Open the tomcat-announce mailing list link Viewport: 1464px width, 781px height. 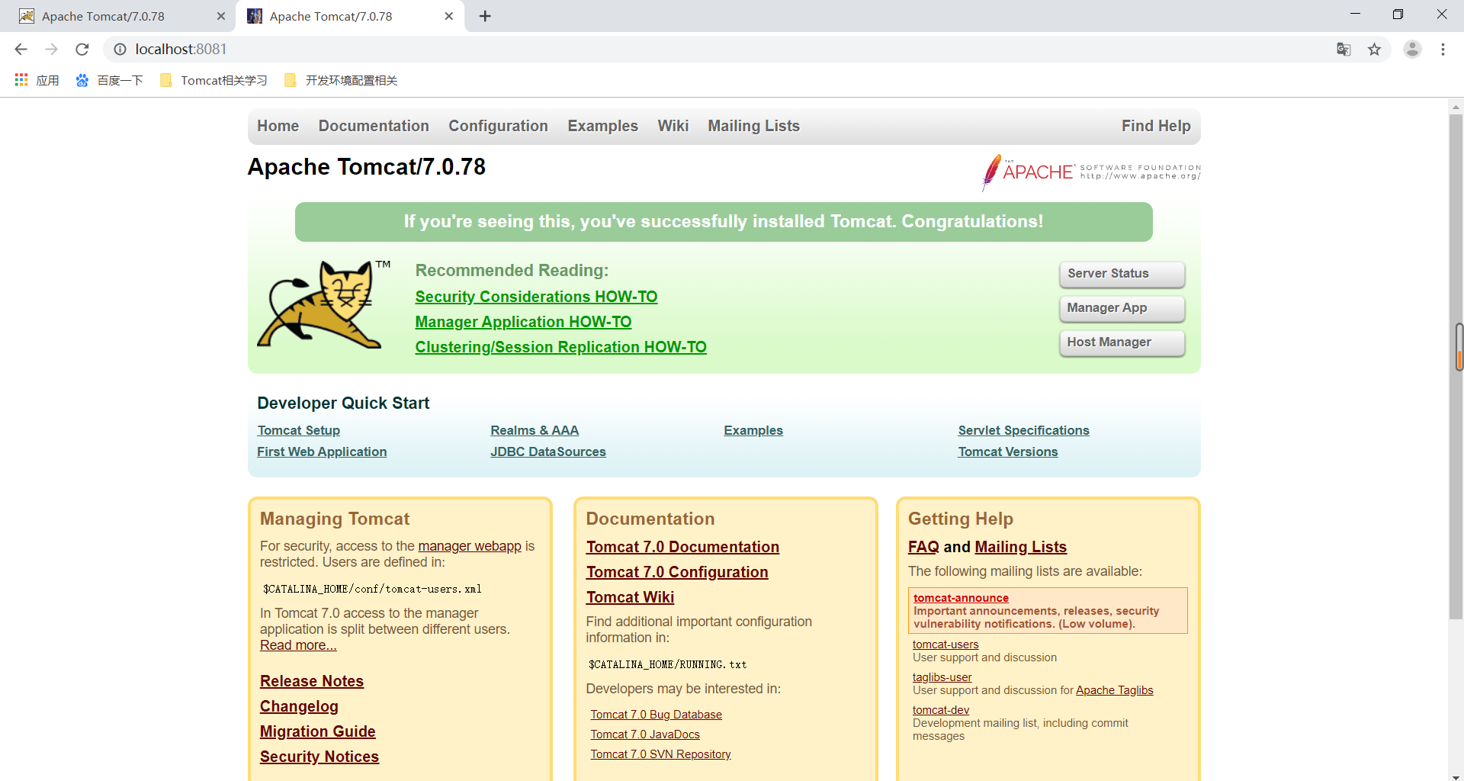tap(961, 598)
